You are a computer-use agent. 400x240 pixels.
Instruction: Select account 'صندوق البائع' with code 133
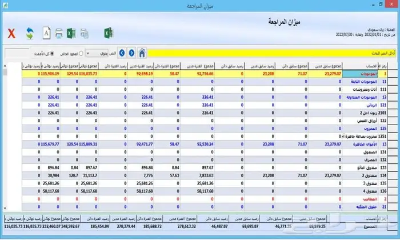(359, 168)
